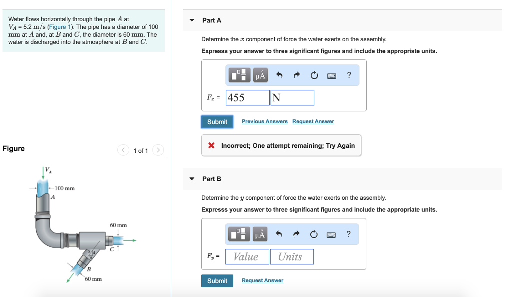The height and width of the screenshot is (297, 512).
Task: Redo entry in Part A answer toolbar
Action: [296, 75]
